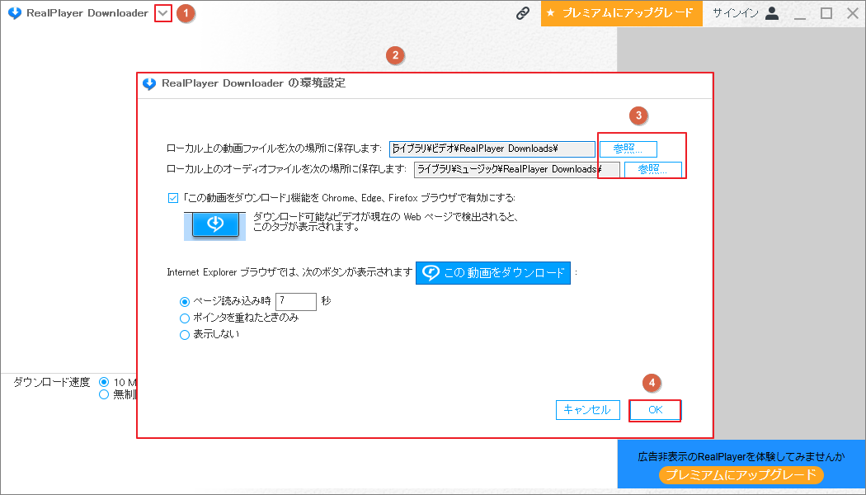Click the サインイン text

coord(735,13)
